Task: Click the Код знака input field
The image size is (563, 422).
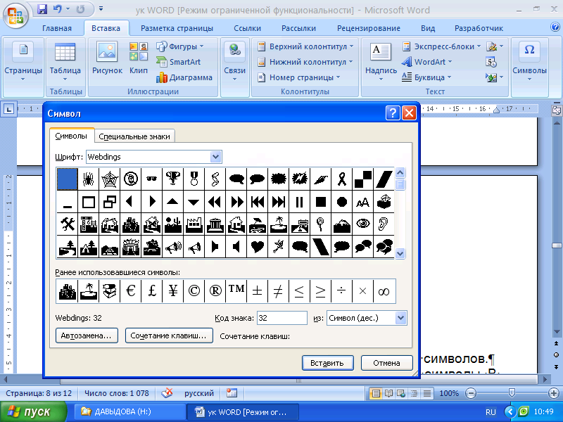Action: coord(282,318)
